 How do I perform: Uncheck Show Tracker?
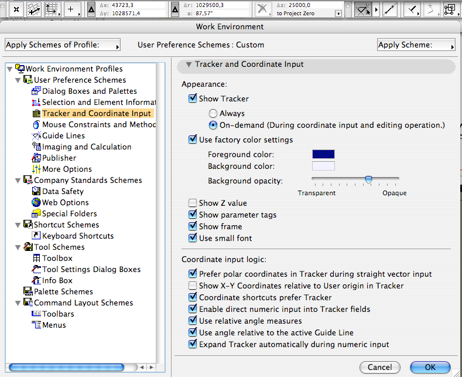(193, 98)
